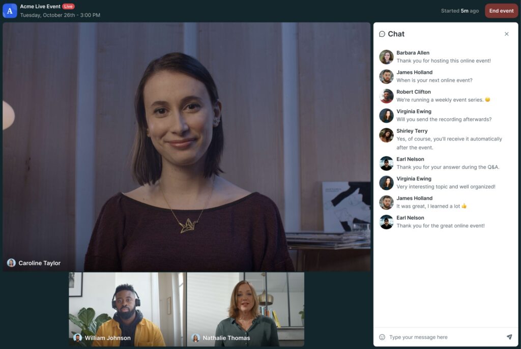This screenshot has height=349, width=521.
Task: Select Nathalie Thomas's video thumbnail
Action: (x=246, y=309)
